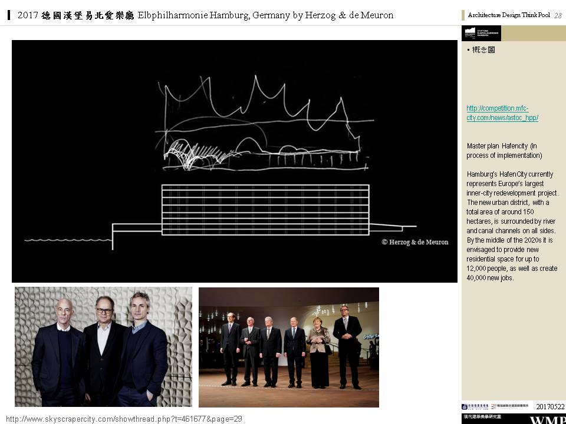This screenshot has height=424, width=566.
Task: Click the slide page number 28
Action: 558,15
